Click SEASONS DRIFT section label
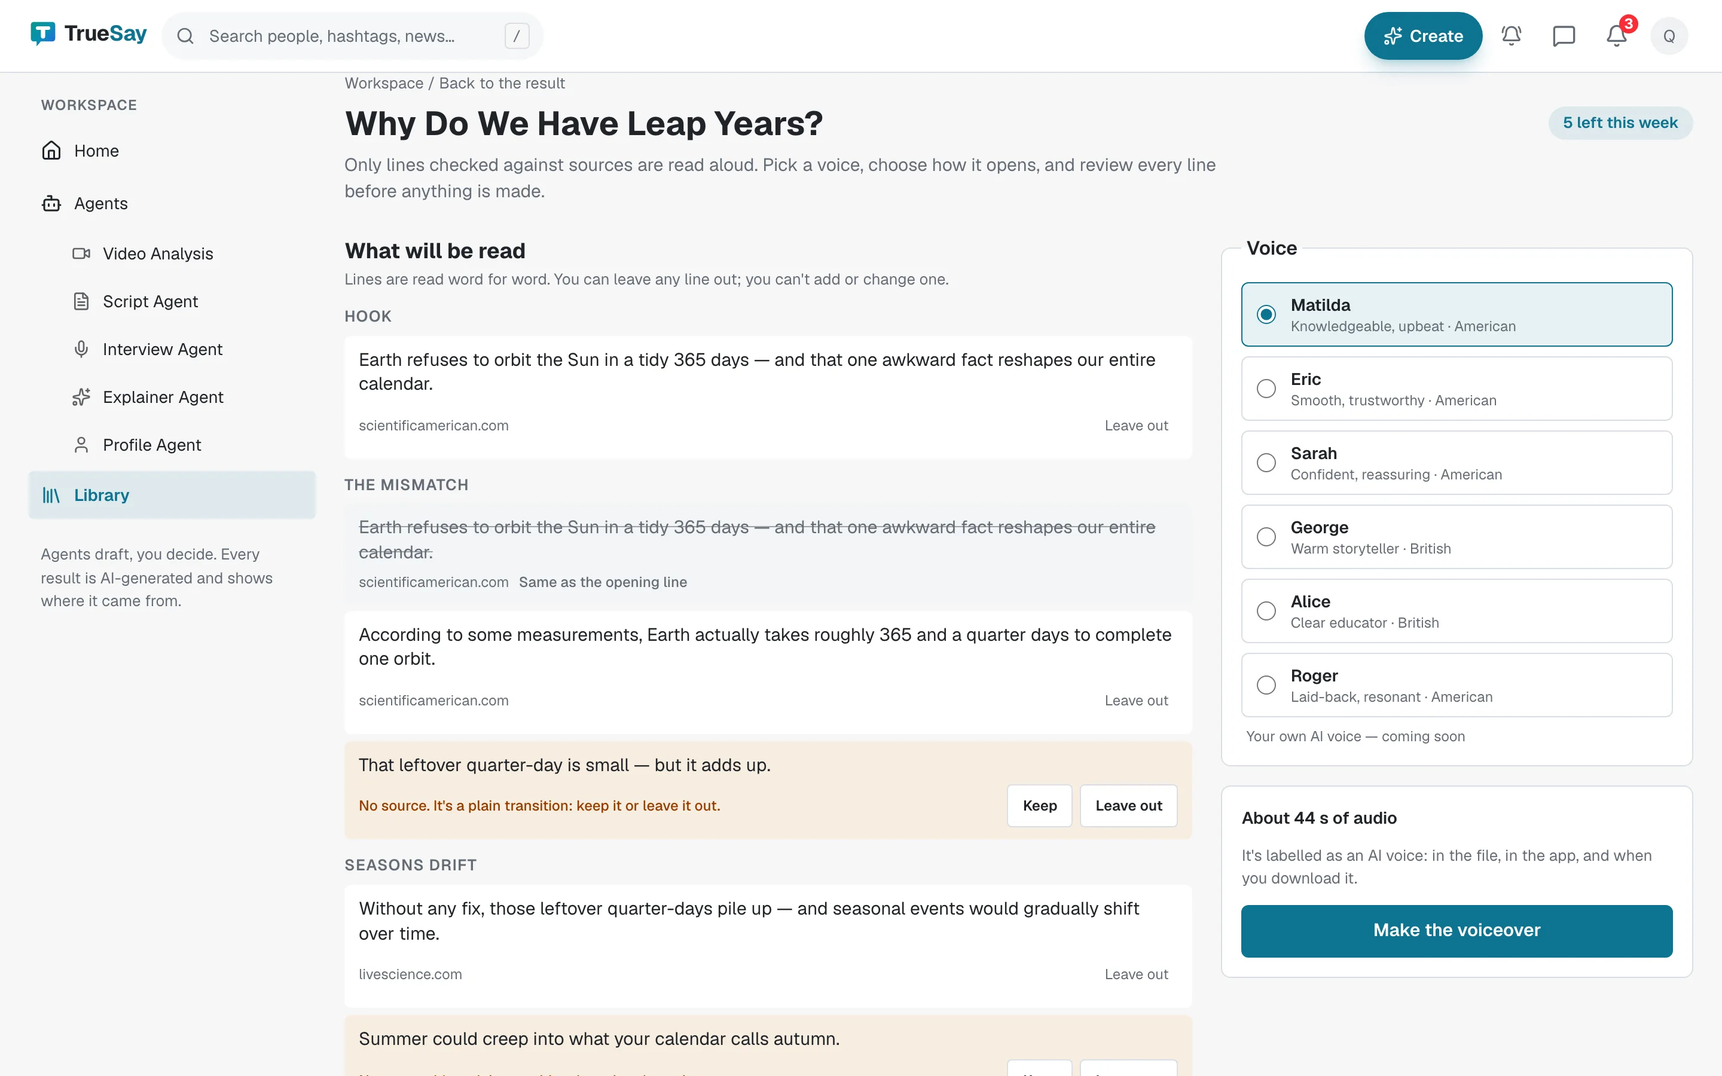 tap(411, 864)
